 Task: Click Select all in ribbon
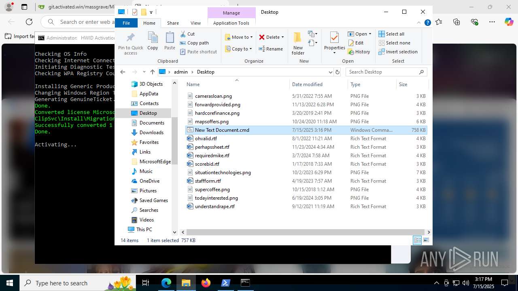[x=391, y=34]
